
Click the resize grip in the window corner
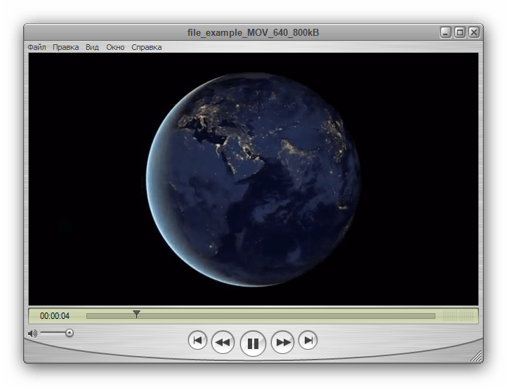[x=476, y=356]
